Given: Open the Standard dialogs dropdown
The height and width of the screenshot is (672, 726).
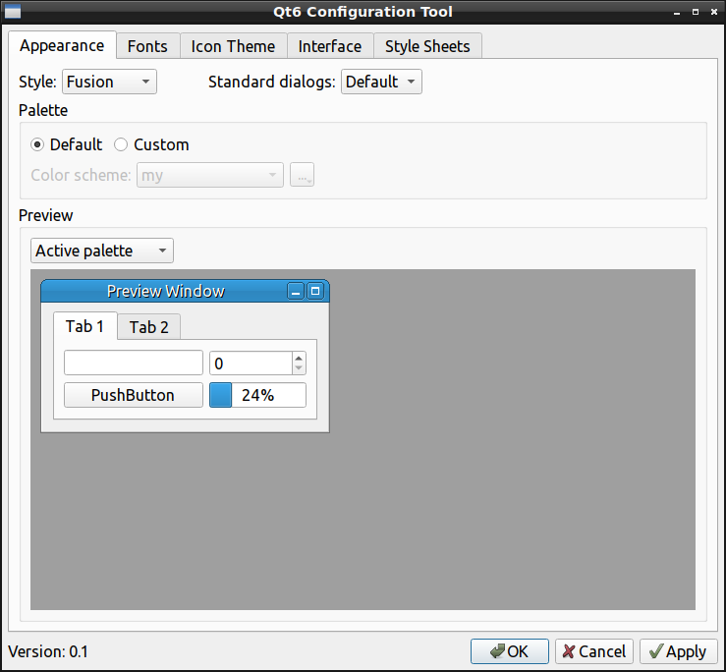Looking at the screenshot, I should point(381,82).
